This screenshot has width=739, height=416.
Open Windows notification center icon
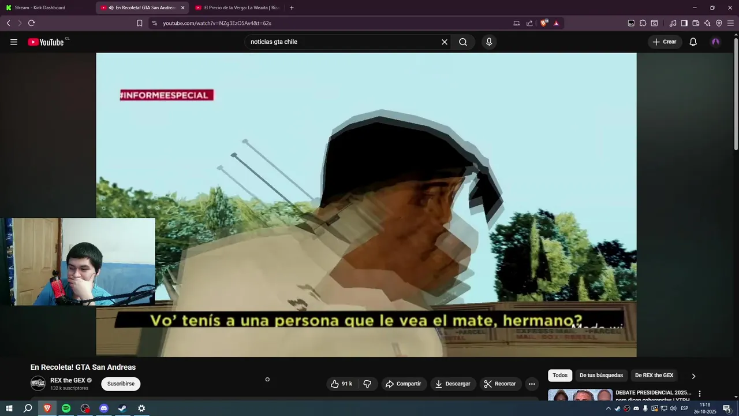[727, 408]
